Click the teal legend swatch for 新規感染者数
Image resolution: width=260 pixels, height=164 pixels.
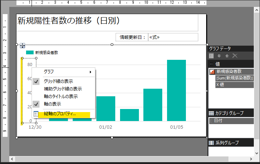30,53
